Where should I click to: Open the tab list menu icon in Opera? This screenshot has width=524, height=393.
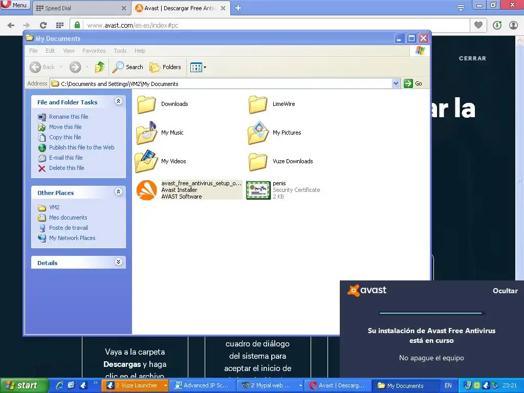tap(461, 8)
